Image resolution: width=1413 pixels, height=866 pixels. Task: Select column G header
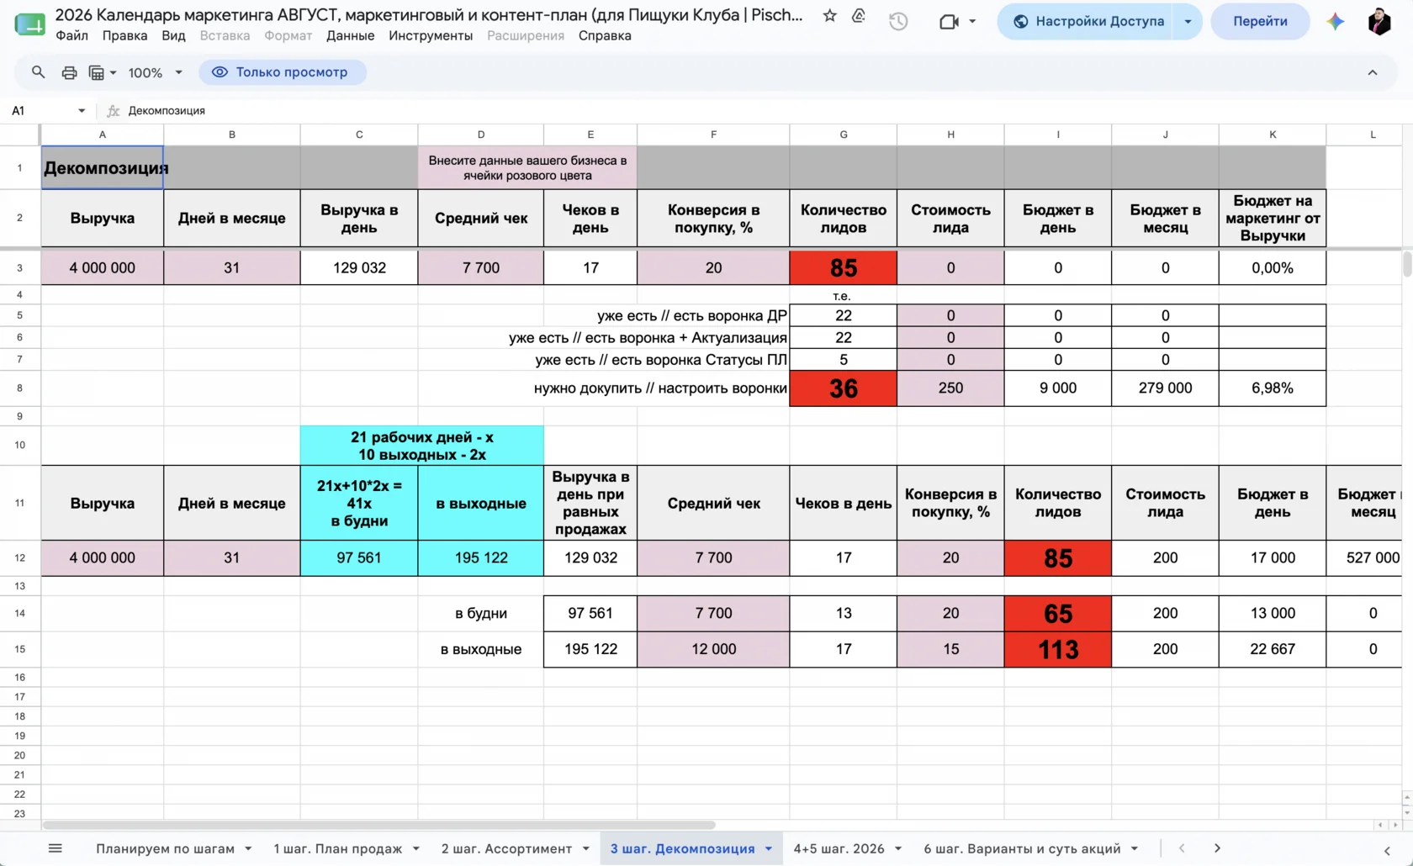point(844,135)
